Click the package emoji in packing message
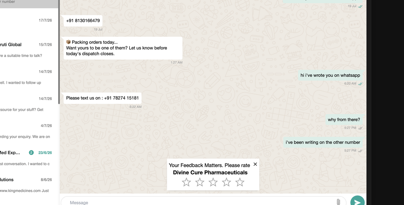 pyautogui.click(x=68, y=42)
